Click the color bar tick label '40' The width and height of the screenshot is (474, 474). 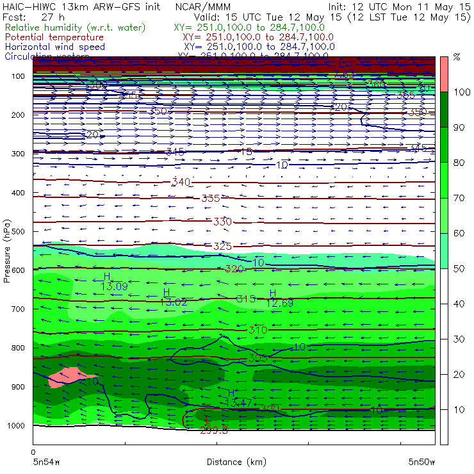[x=459, y=304]
